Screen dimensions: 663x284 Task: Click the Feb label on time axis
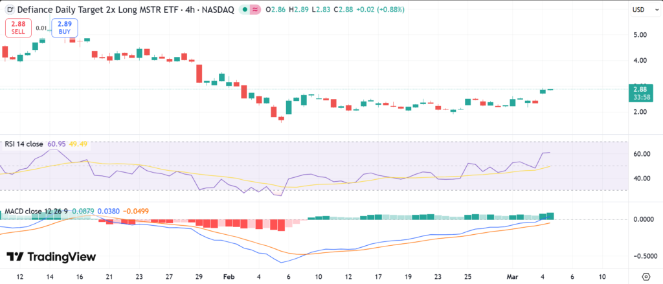[x=228, y=276]
